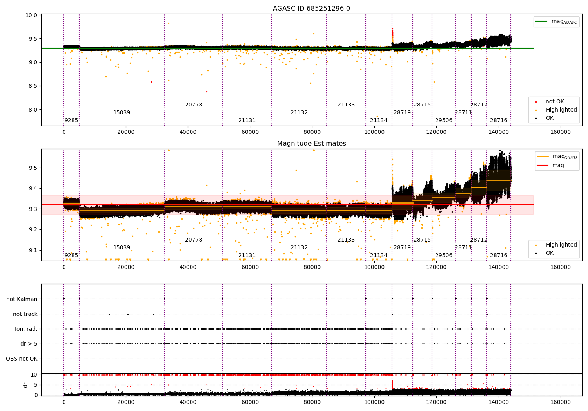Click obsid 21134 in the Magnitude Estimates plot
Image resolution: width=588 pixels, height=411 pixels.
[379, 256]
